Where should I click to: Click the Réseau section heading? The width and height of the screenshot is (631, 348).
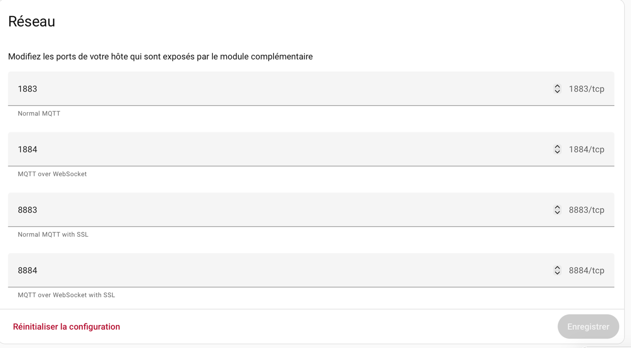(x=32, y=22)
